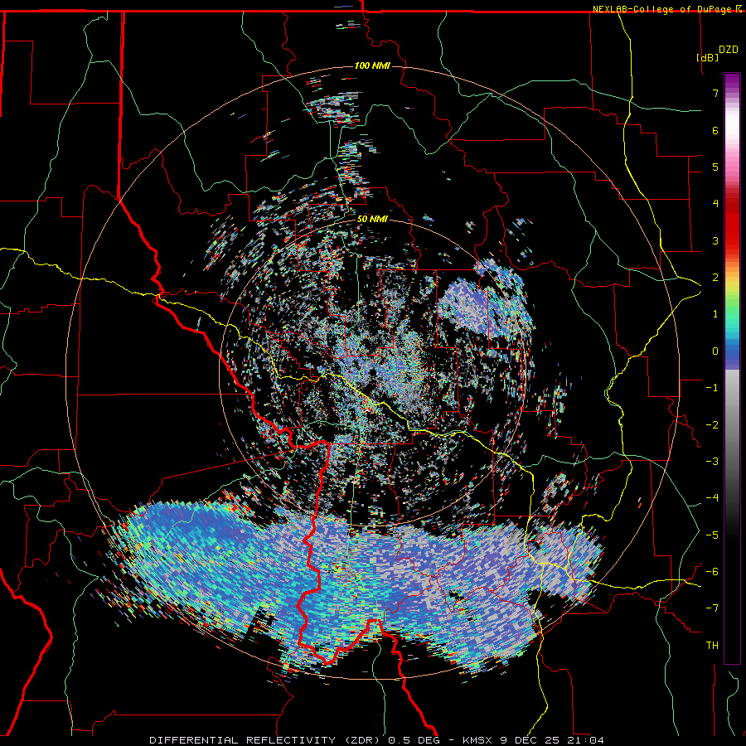Click the 1 value on the color scale

tap(715, 314)
